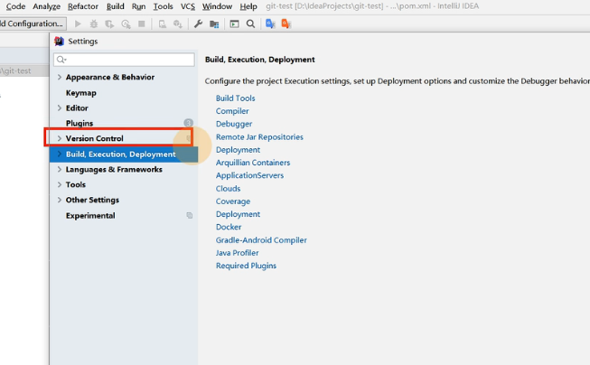The image size is (590, 365).
Task: Open the Debugger link
Action: 234,124
